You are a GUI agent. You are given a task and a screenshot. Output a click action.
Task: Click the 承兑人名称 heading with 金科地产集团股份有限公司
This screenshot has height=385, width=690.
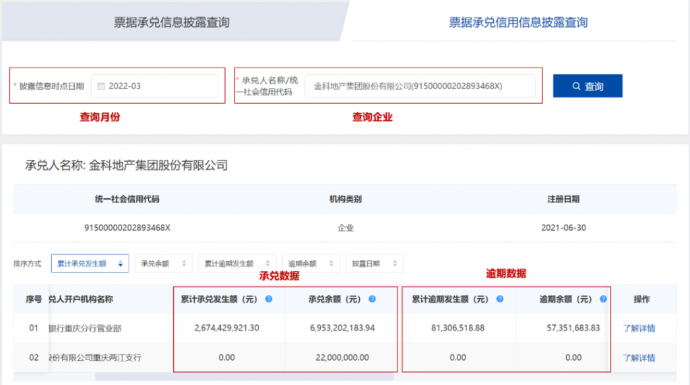(126, 165)
